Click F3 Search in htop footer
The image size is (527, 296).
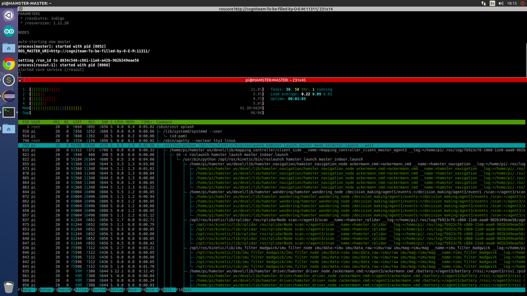[62, 289]
